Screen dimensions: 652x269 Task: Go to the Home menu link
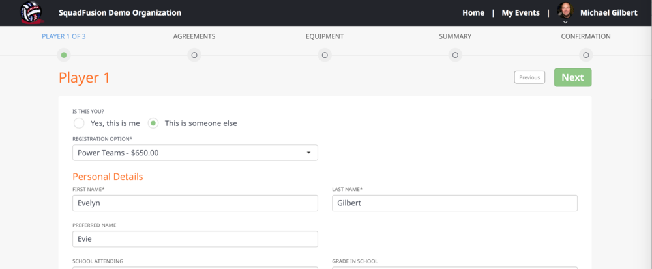click(x=473, y=13)
